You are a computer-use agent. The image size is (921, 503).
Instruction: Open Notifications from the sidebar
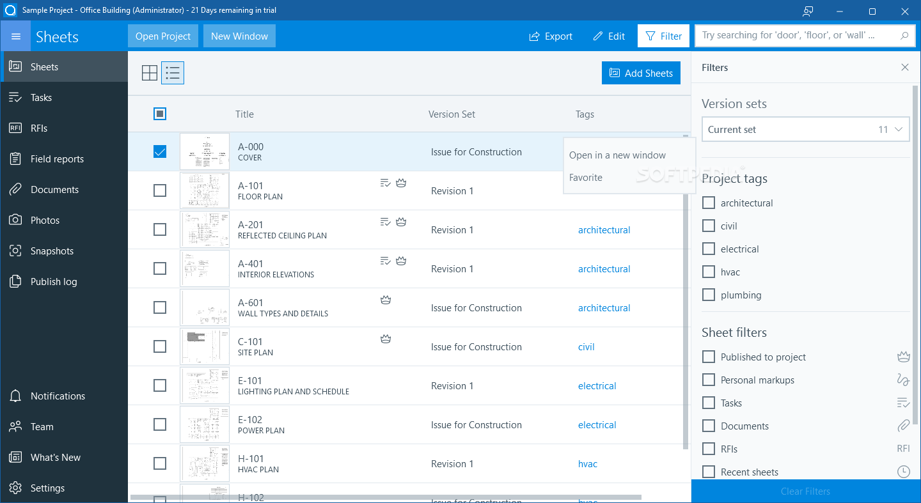[x=58, y=396]
